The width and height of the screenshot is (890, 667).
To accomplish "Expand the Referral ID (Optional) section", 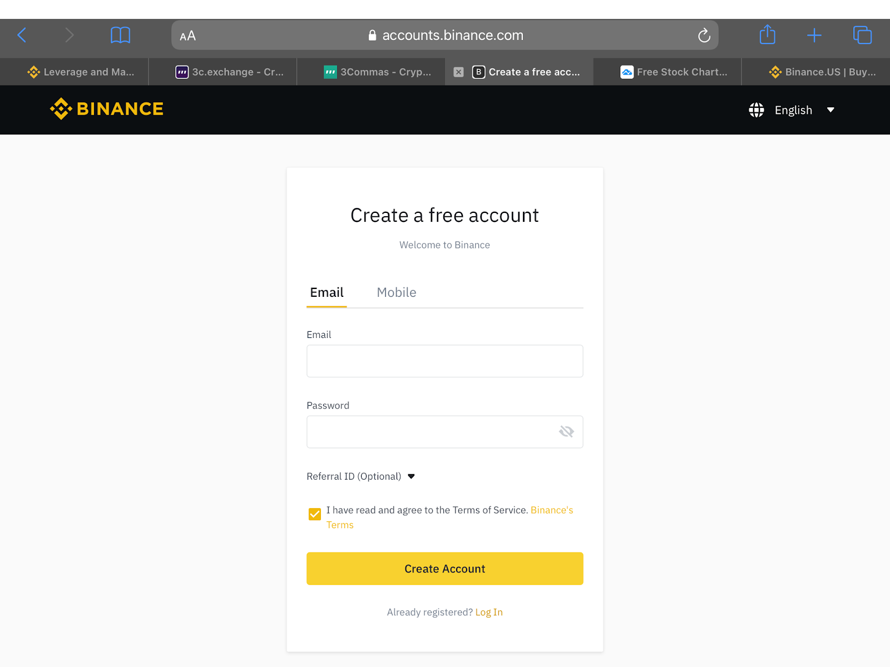I will tap(361, 476).
